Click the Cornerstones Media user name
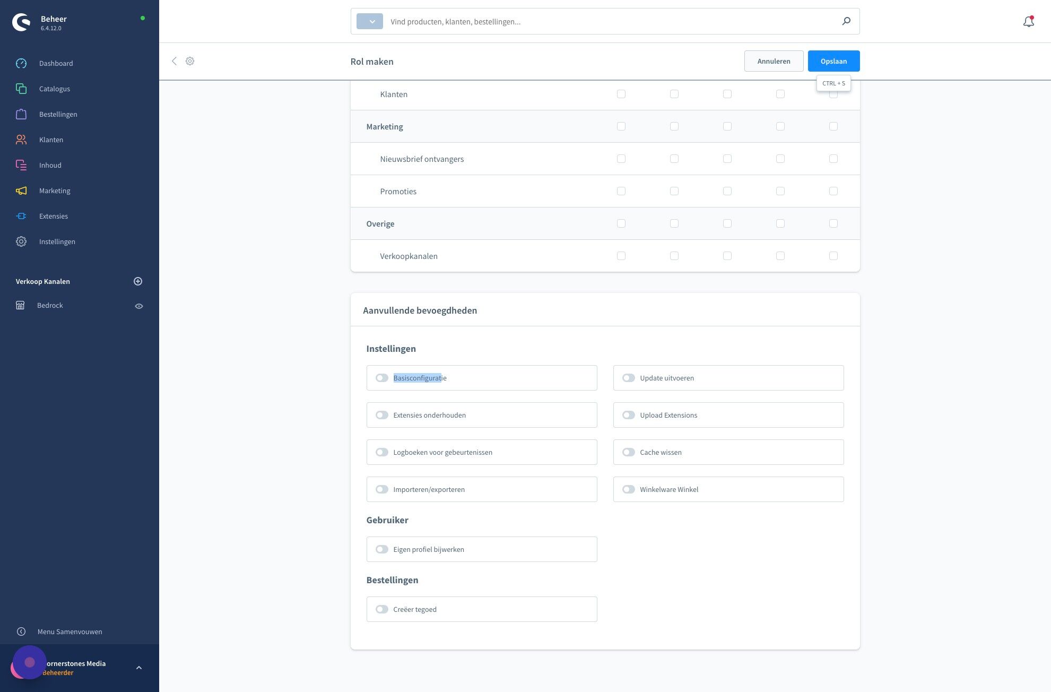 pyautogui.click(x=76, y=663)
